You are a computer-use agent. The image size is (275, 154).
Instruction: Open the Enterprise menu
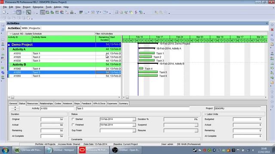tap(38, 7)
